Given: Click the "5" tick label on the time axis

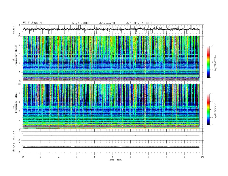Looking at the screenshot, I should coord(113,157).
